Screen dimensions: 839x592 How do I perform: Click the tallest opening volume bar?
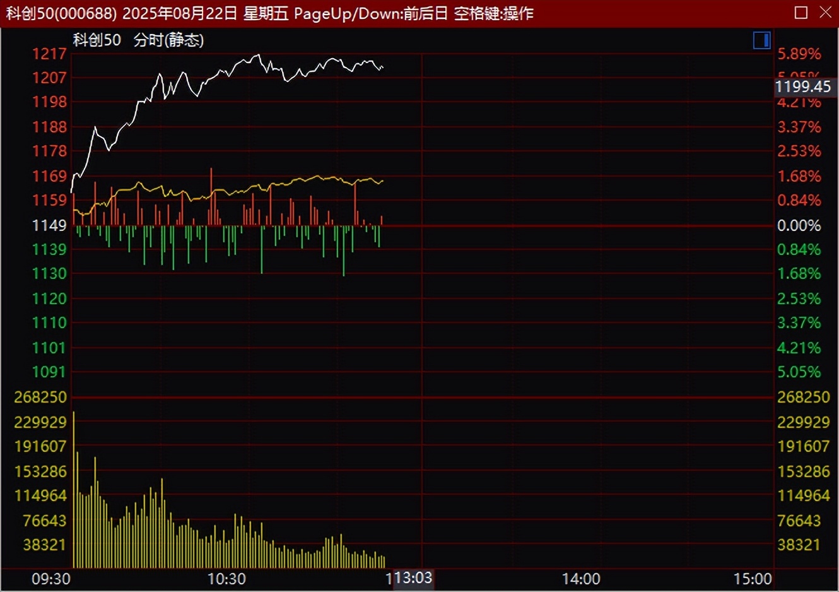click(74, 490)
